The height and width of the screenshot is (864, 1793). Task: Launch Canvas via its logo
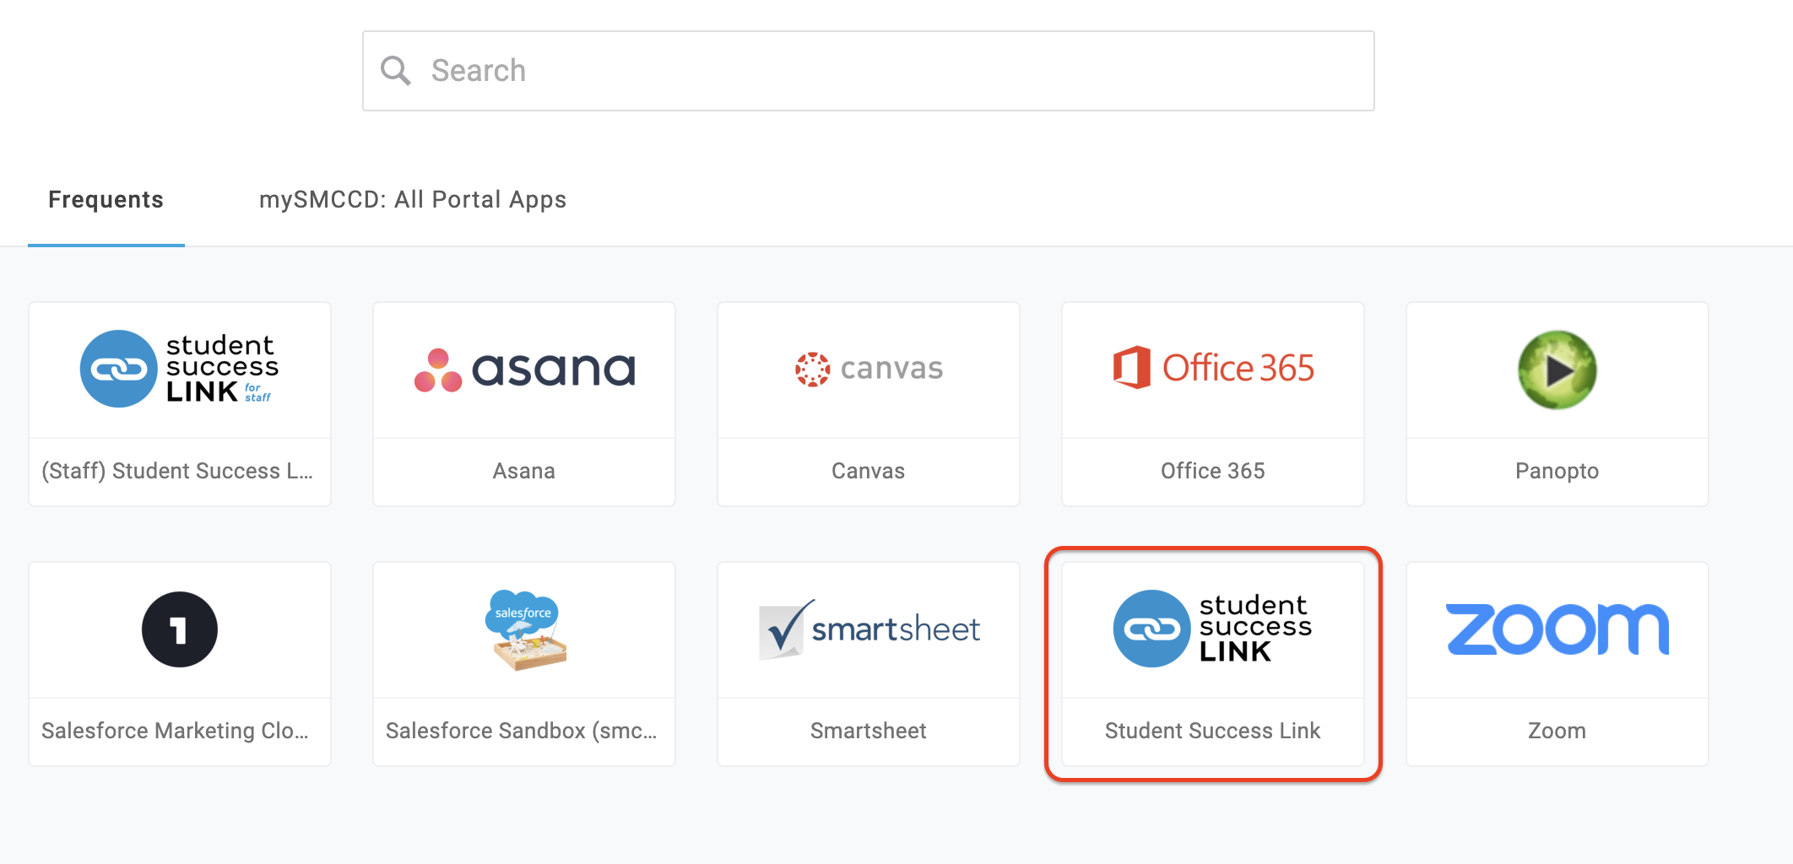pyautogui.click(x=869, y=369)
